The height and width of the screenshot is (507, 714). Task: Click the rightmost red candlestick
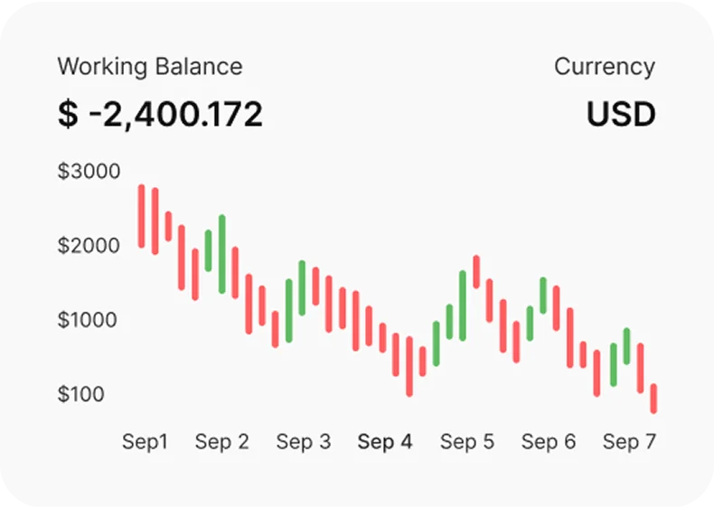[653, 399]
